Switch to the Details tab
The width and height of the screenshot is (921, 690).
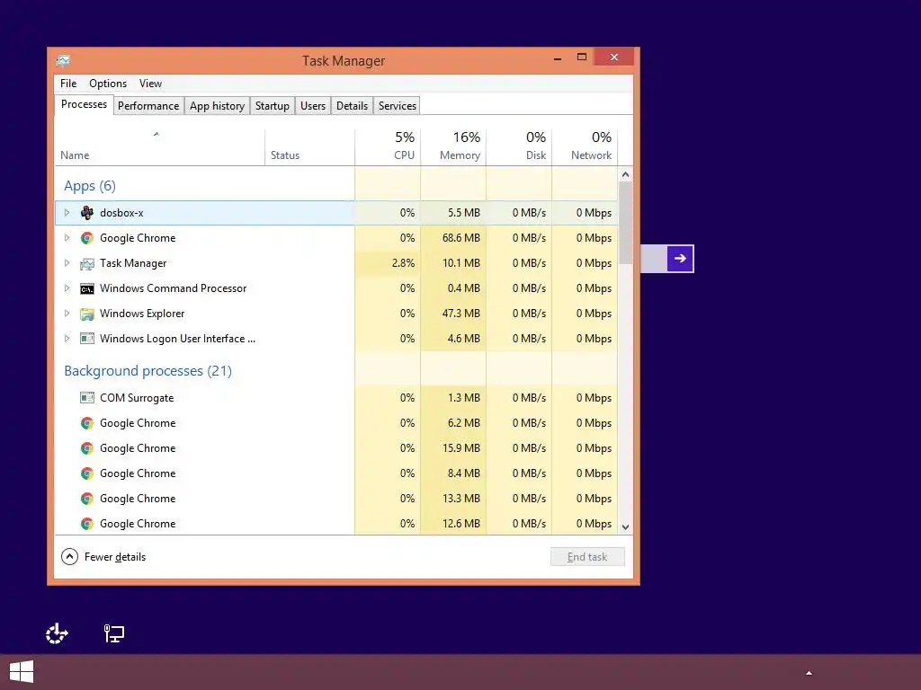click(x=352, y=106)
